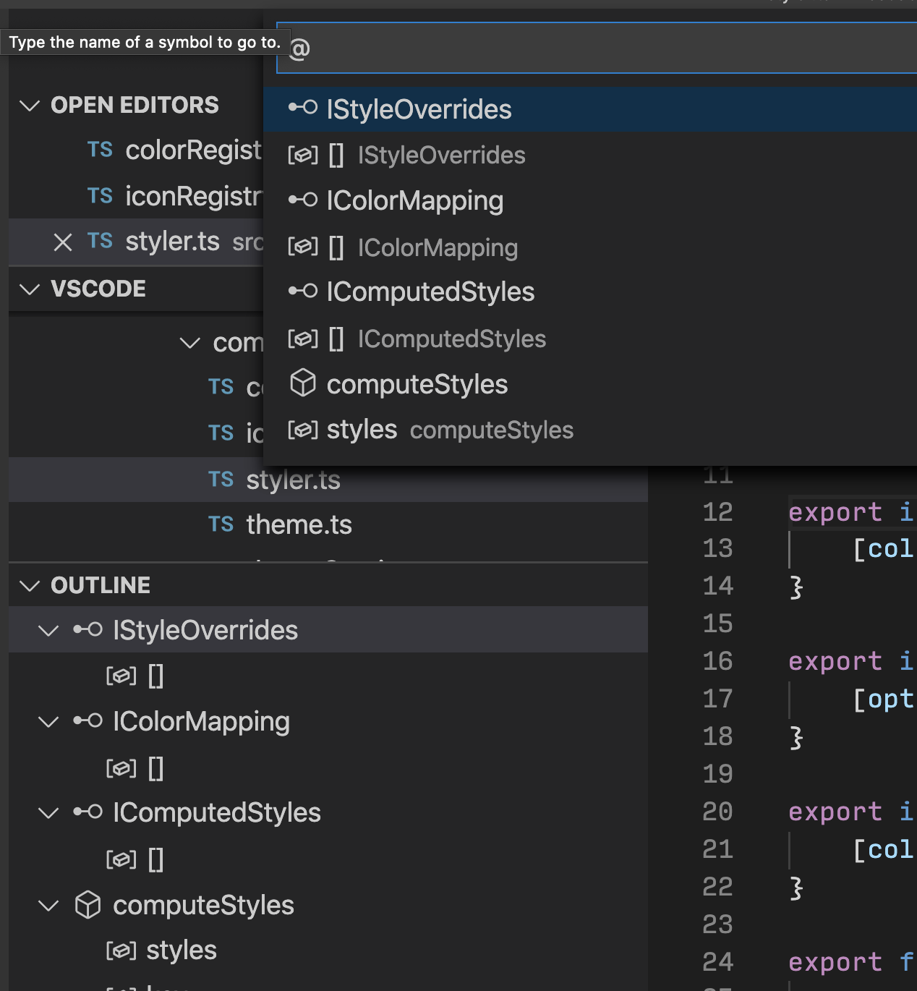Open theme.ts in the file explorer
Image resolution: width=917 pixels, height=991 pixels.
click(x=328, y=524)
